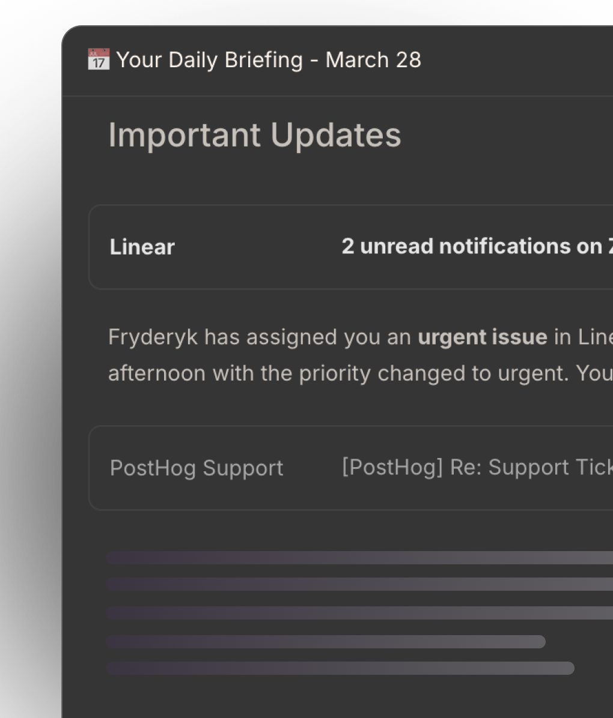
Task: Click the second loading placeholder bar
Action: tap(359, 584)
